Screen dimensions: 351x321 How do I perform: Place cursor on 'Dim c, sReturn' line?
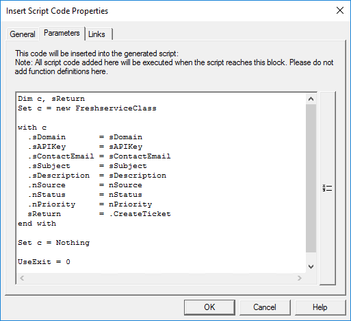[x=51, y=99]
